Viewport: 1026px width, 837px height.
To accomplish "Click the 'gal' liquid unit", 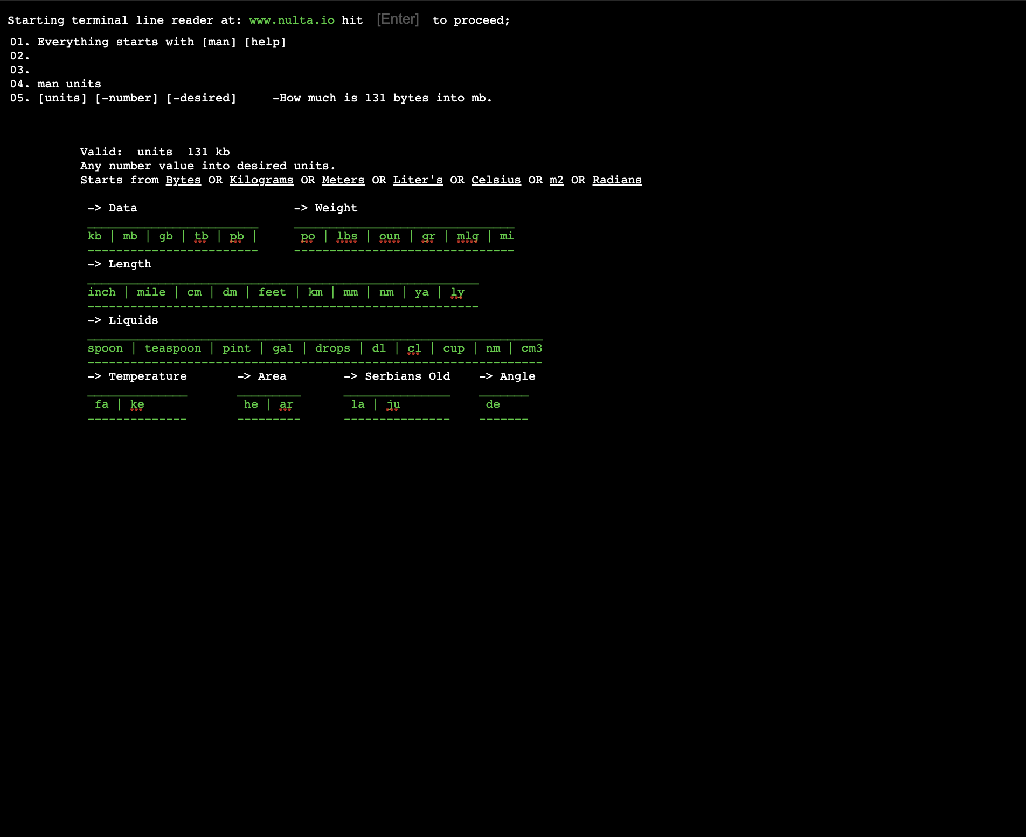I will coord(283,348).
